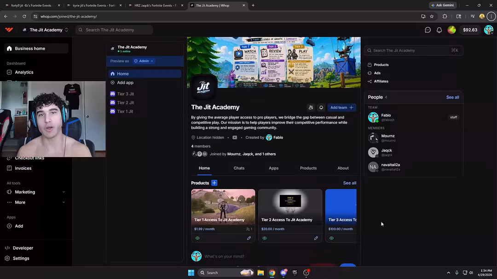Viewport: 497px width, 279px height.
Task: Click the Whop logo icon
Action: click(9, 30)
